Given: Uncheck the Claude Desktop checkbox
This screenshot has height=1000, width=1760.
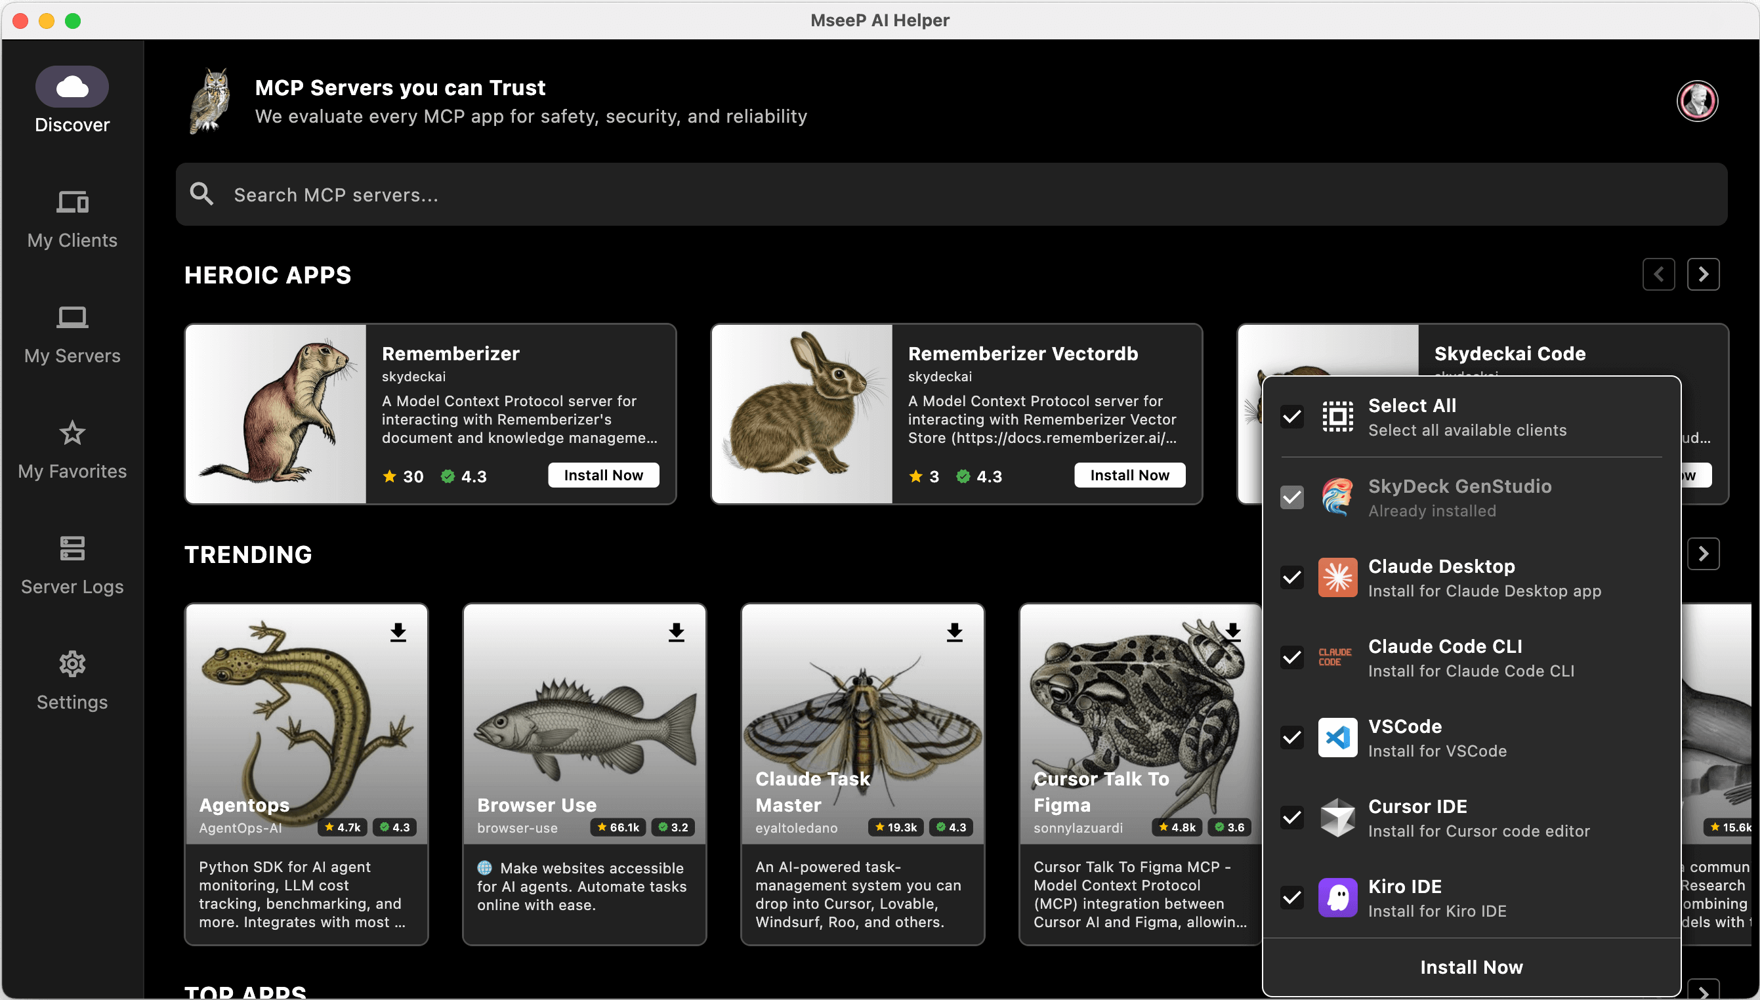Looking at the screenshot, I should (x=1292, y=577).
